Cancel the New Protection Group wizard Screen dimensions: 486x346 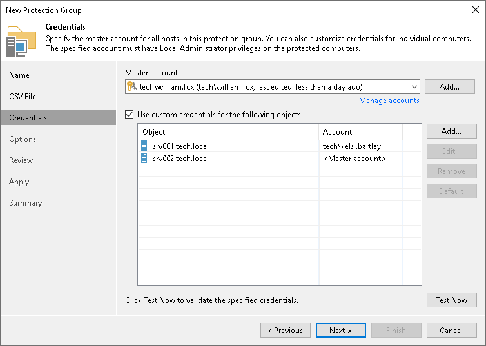(x=451, y=330)
